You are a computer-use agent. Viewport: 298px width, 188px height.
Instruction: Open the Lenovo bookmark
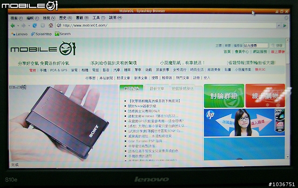click(20, 34)
